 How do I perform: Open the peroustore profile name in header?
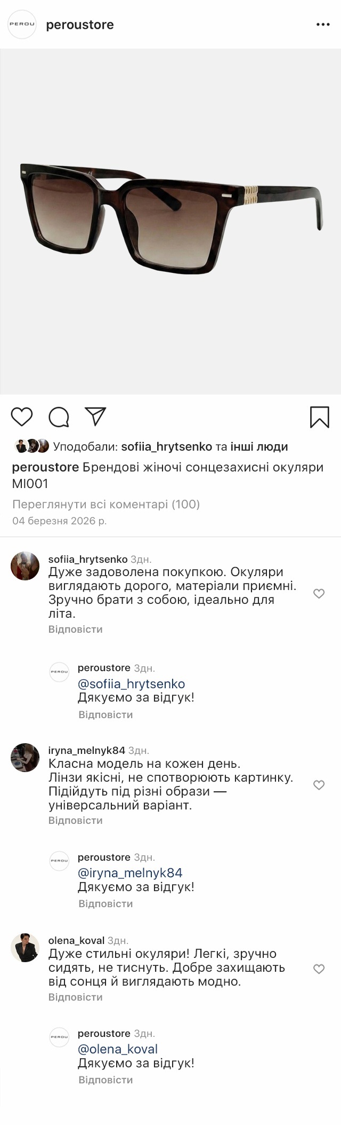point(80,25)
